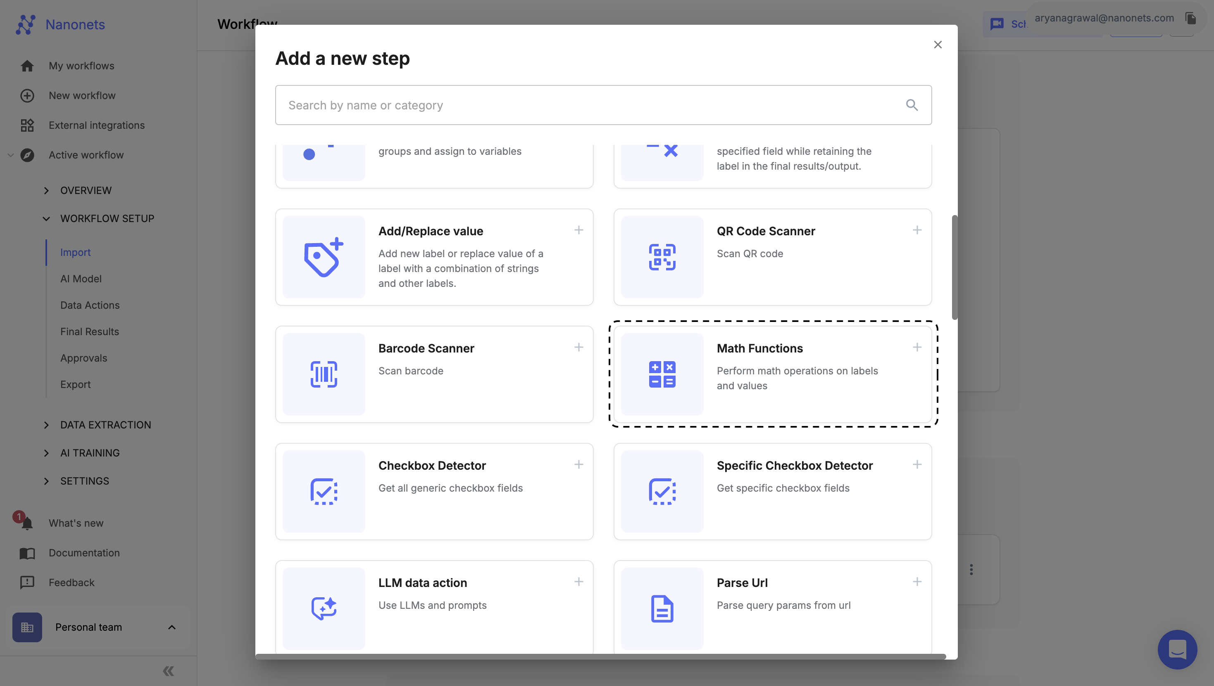The image size is (1214, 686).
Task: Expand the SETTINGS section
Action: click(x=46, y=481)
